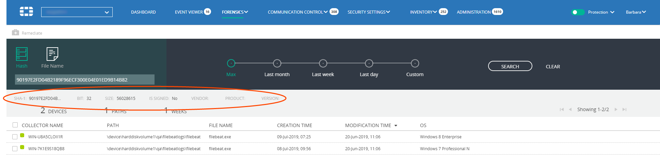Open the Event Viewer tab
The width and height of the screenshot is (660, 158).
pos(189,12)
